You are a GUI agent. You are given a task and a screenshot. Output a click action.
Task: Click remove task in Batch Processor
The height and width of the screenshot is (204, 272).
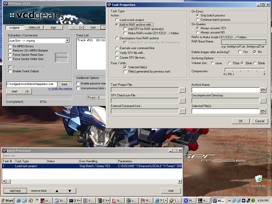coord(39,191)
